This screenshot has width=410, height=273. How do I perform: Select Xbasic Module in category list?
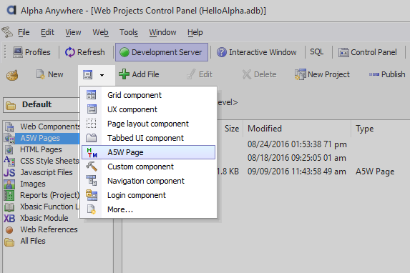pyautogui.click(x=44, y=218)
